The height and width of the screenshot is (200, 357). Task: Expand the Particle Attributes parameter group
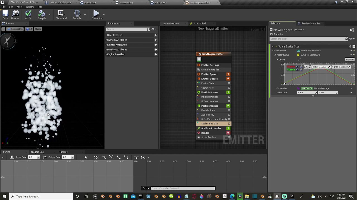[x=106, y=49]
